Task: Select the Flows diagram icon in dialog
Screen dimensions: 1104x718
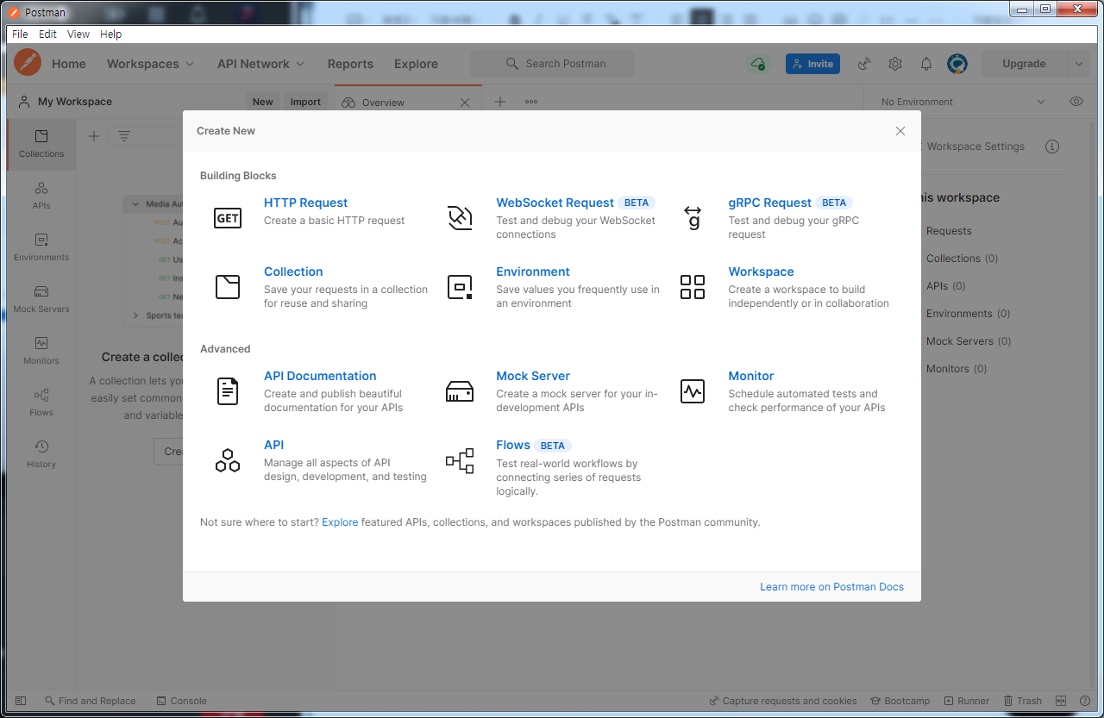Action: click(x=460, y=461)
